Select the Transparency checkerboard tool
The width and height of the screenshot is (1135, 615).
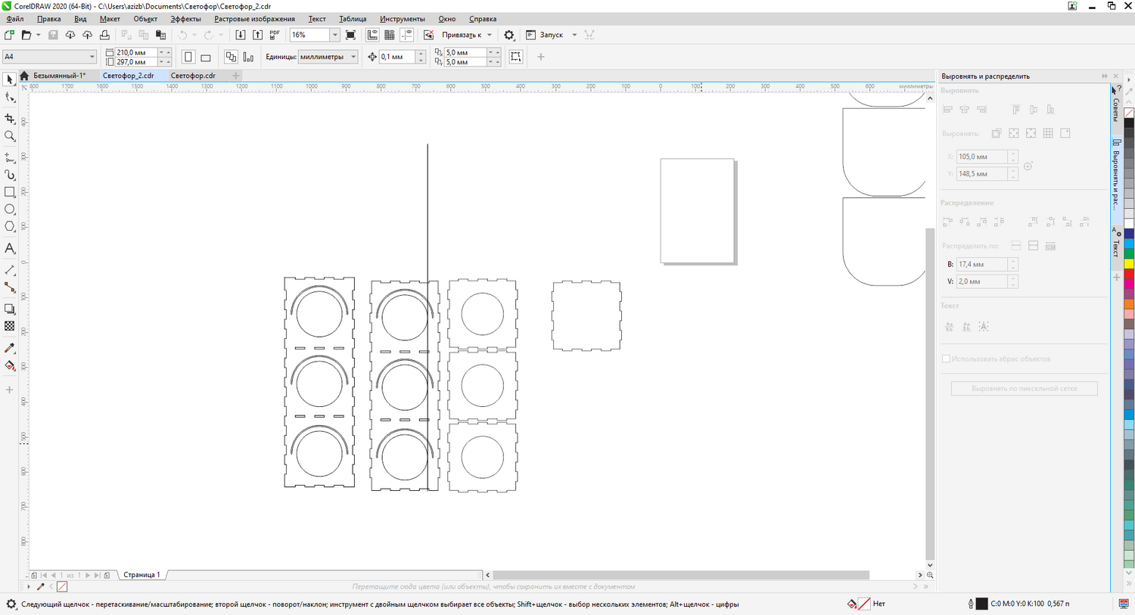[x=10, y=326]
